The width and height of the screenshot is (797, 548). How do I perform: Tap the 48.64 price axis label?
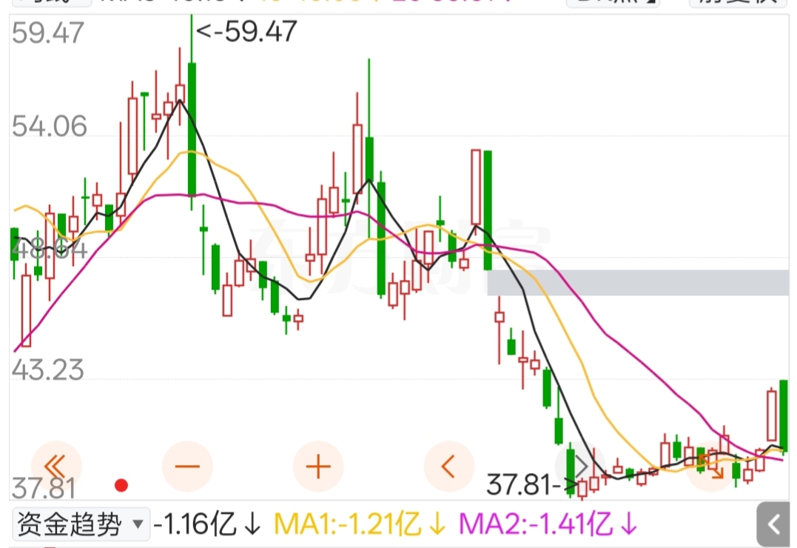[x=50, y=250]
